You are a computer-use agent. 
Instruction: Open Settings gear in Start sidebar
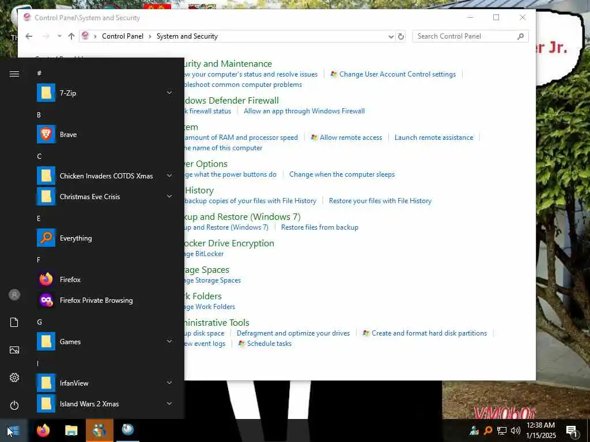(14, 378)
